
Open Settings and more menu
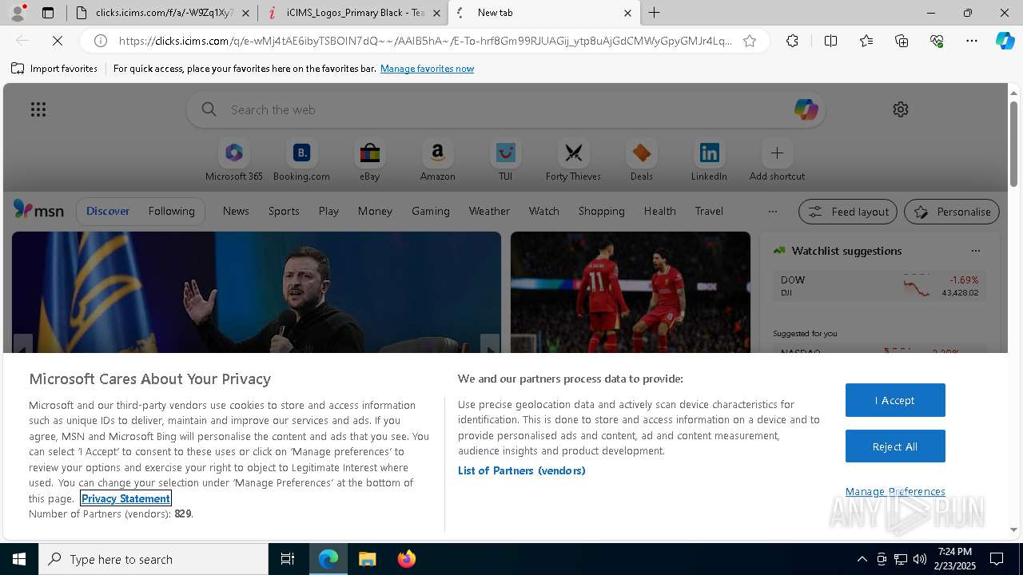coord(972,41)
